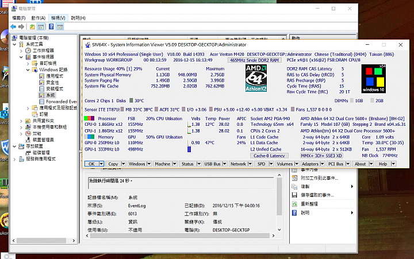Image resolution: width=414 pixels, height=259 pixels.
Task: Collapse the Windows 記錄 tree node
Action: pos(28,70)
